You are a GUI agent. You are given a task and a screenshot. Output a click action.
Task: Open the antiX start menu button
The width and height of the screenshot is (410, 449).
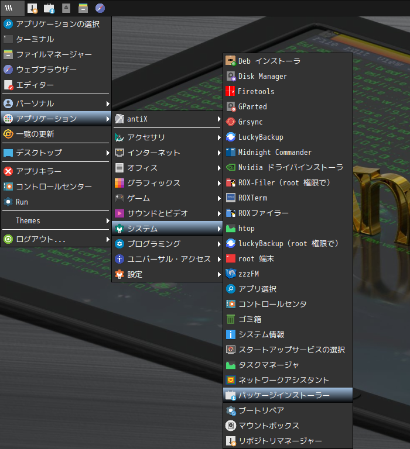(x=12, y=8)
